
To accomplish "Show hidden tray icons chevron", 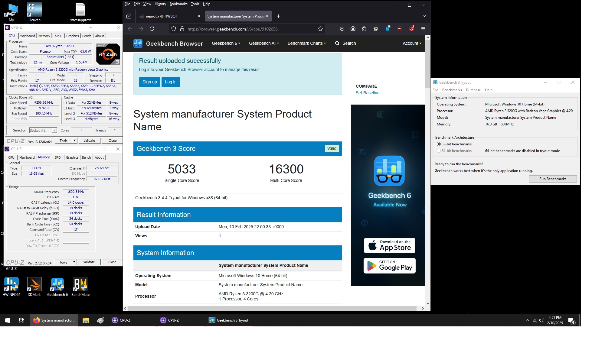I will [527, 320].
